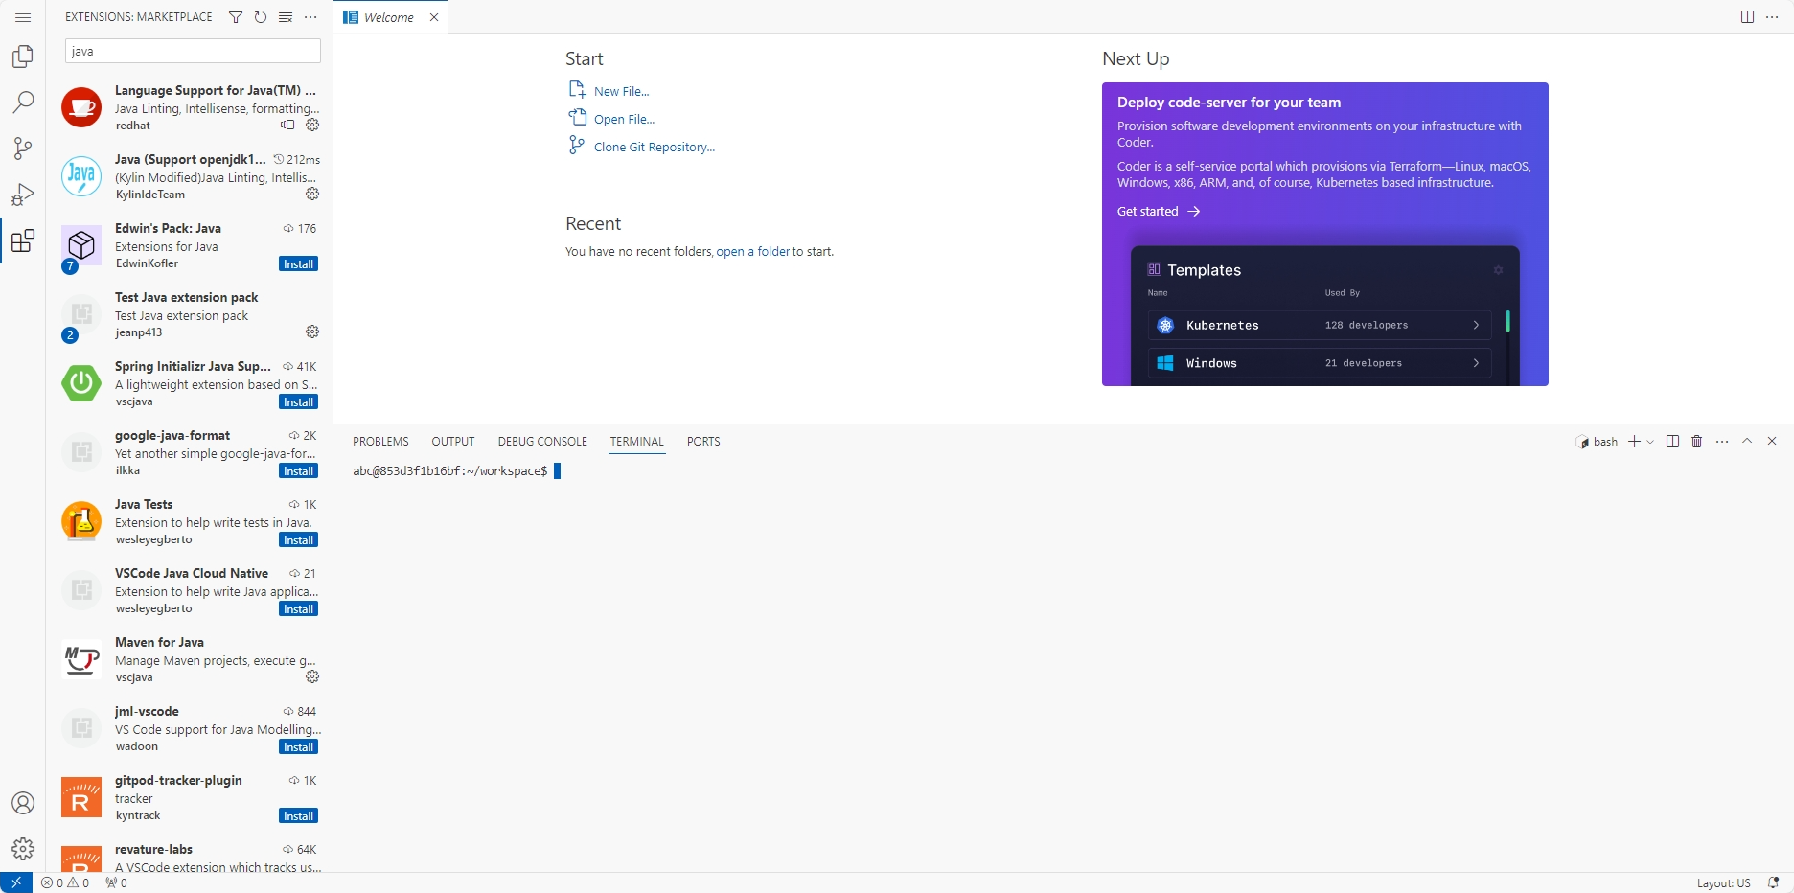Click the New File... link
This screenshot has height=893, width=1794.
point(621,91)
